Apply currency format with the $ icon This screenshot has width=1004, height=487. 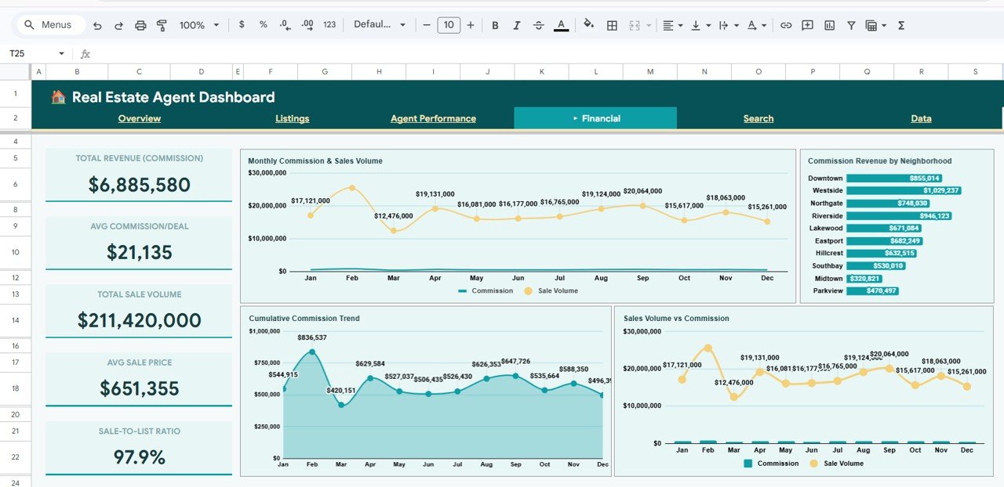click(242, 24)
